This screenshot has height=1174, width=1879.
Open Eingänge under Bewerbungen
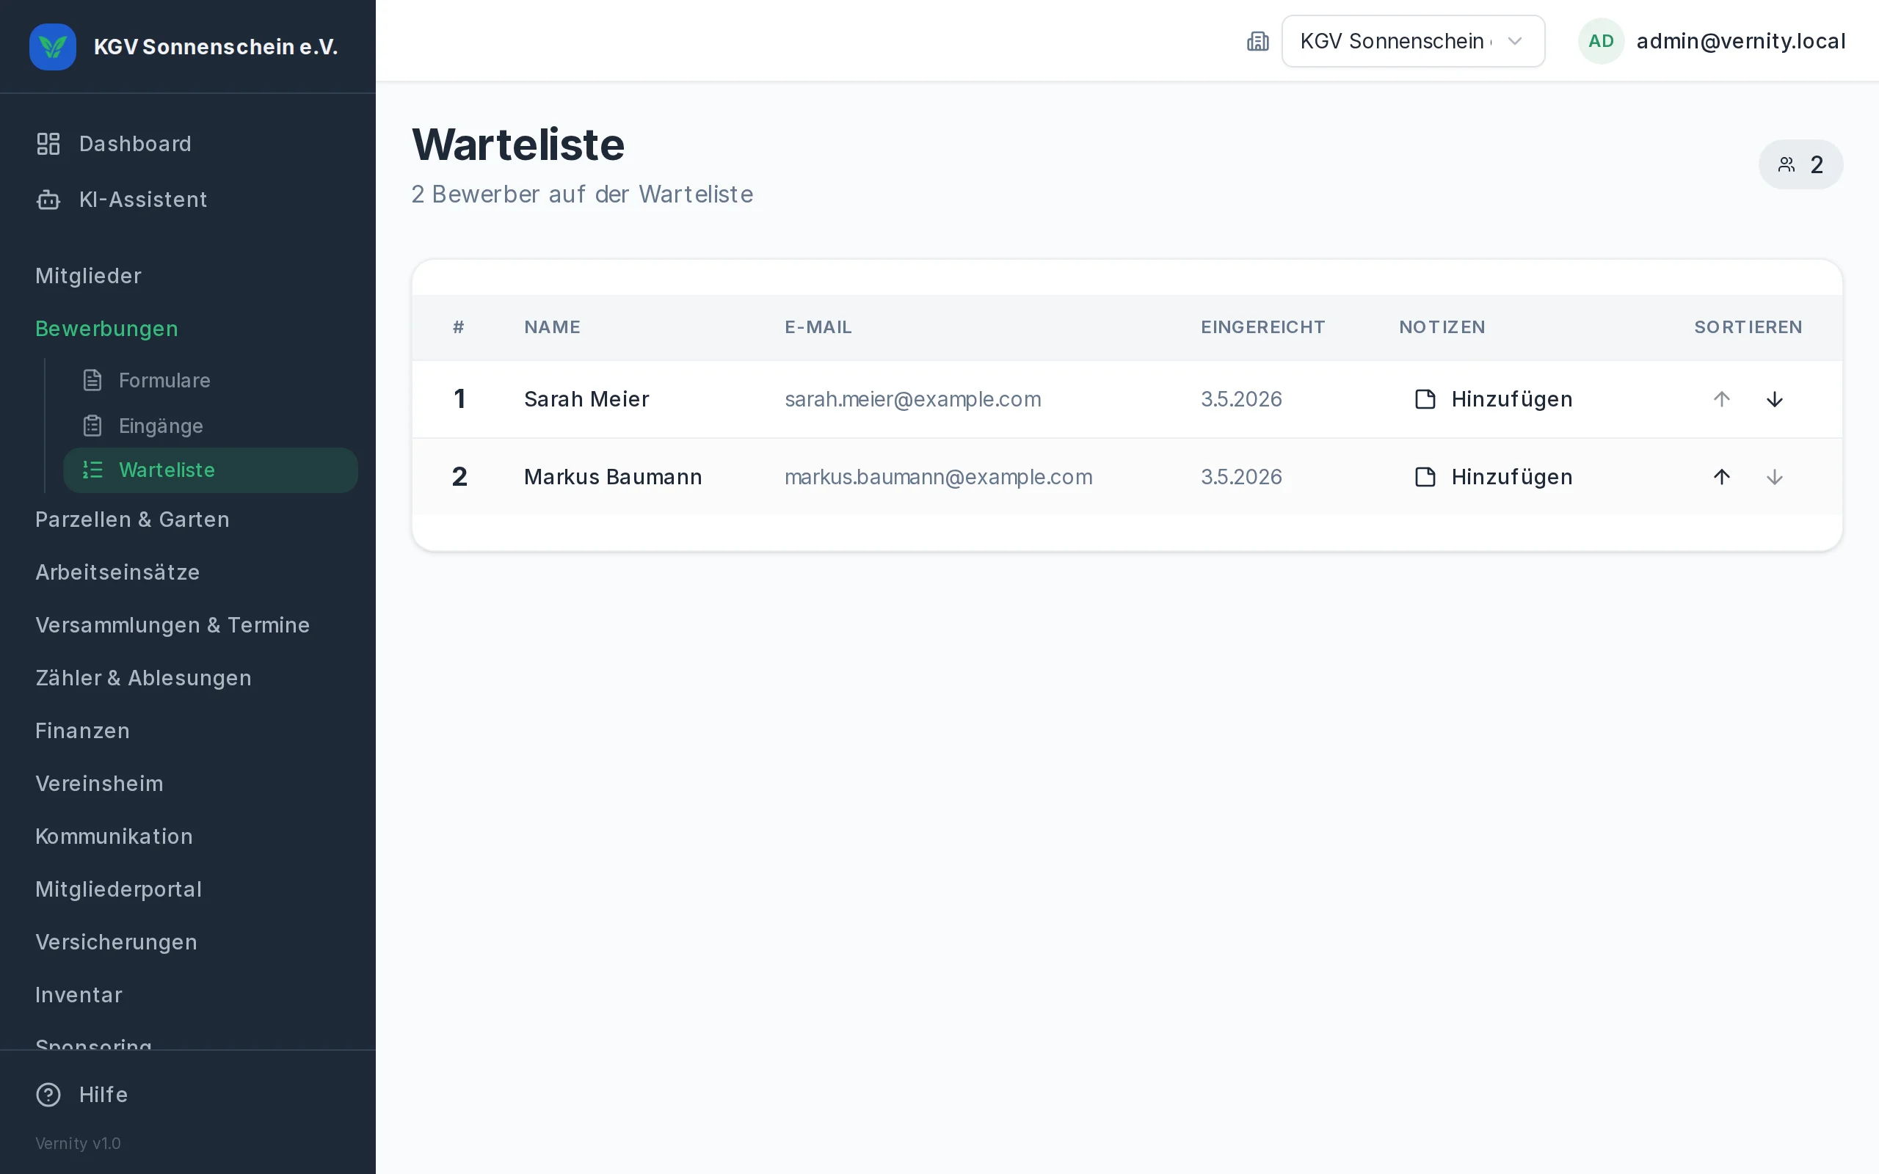(211, 426)
